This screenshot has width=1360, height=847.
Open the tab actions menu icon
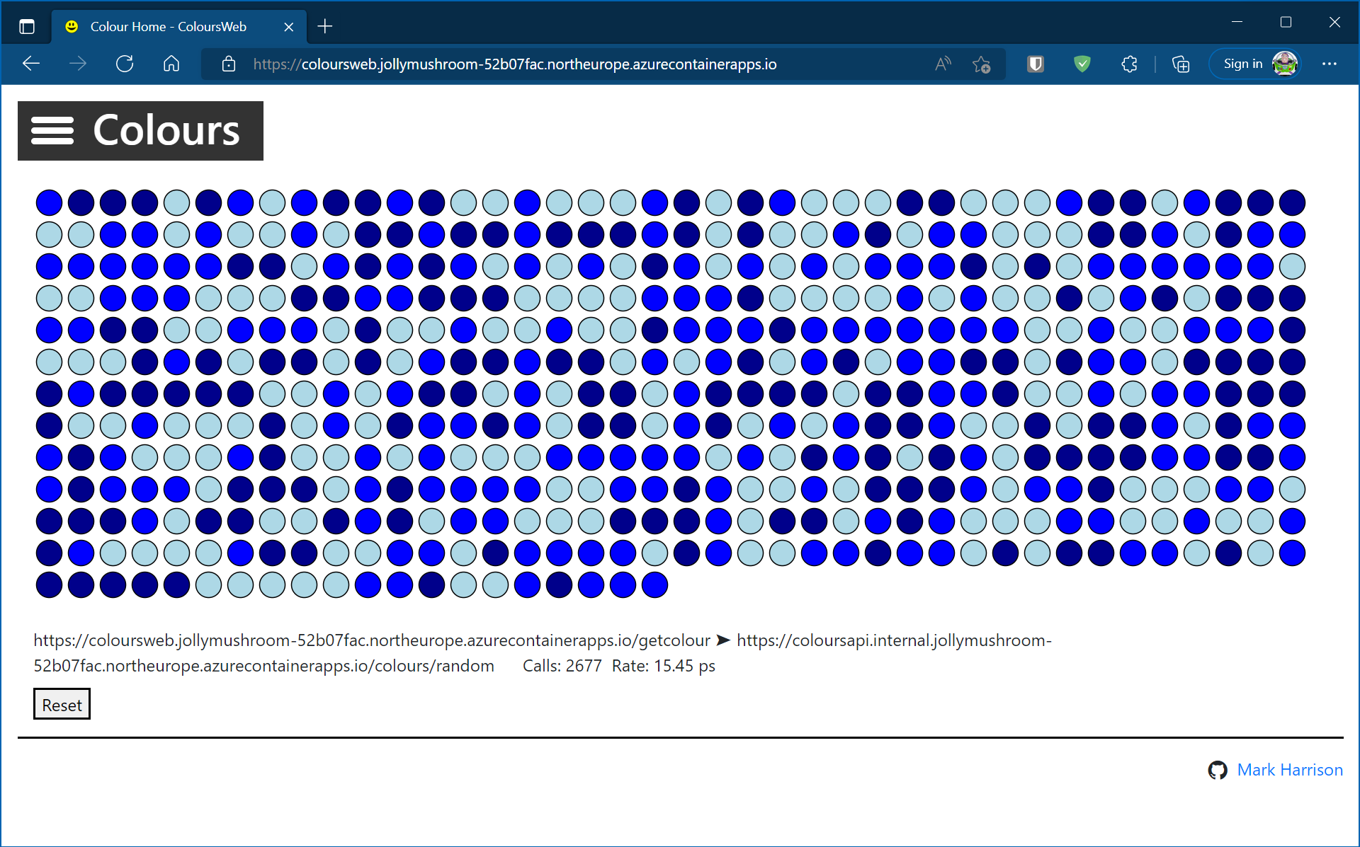pyautogui.click(x=27, y=27)
